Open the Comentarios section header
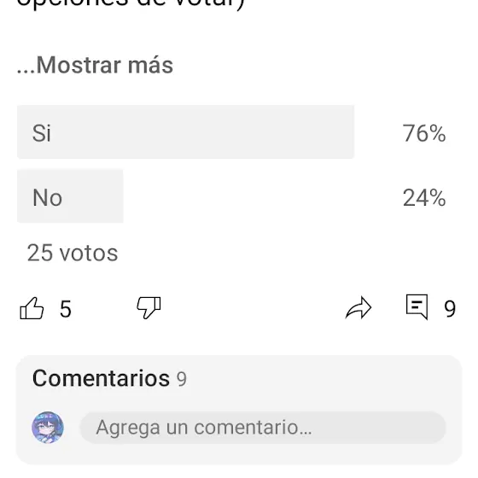 [x=101, y=378]
